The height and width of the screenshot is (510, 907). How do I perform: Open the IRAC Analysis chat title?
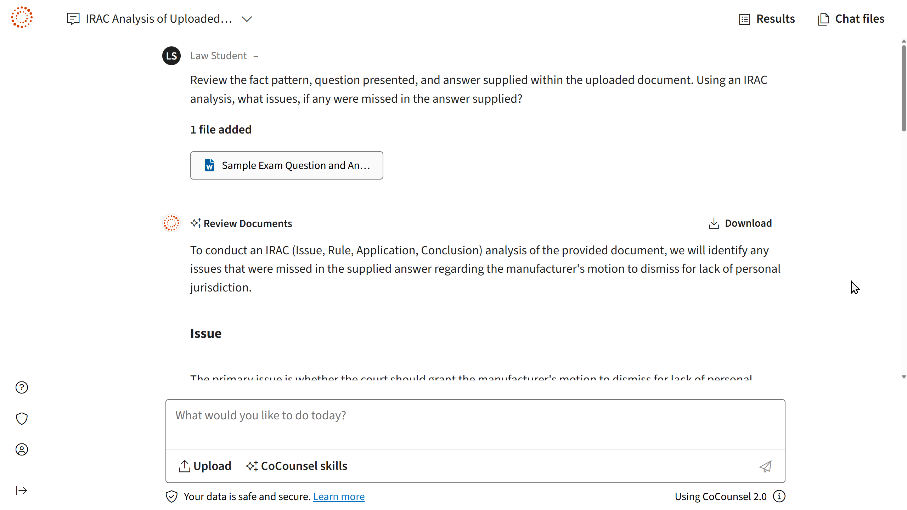pos(159,19)
